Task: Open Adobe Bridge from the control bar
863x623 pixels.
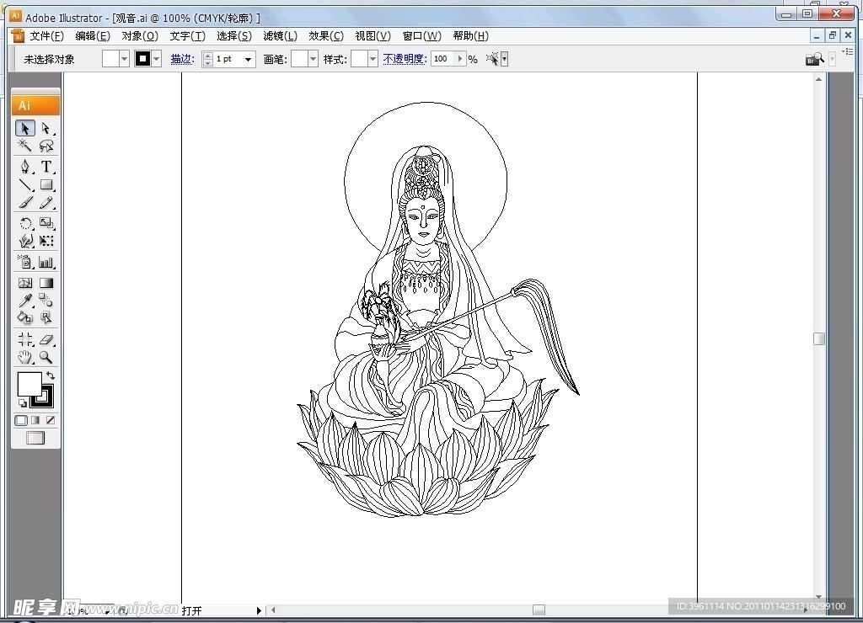Action: (x=815, y=59)
